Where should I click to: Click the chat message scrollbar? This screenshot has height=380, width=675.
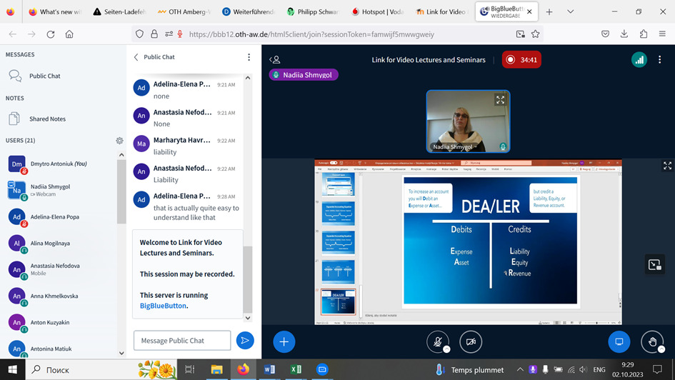pyautogui.click(x=248, y=279)
